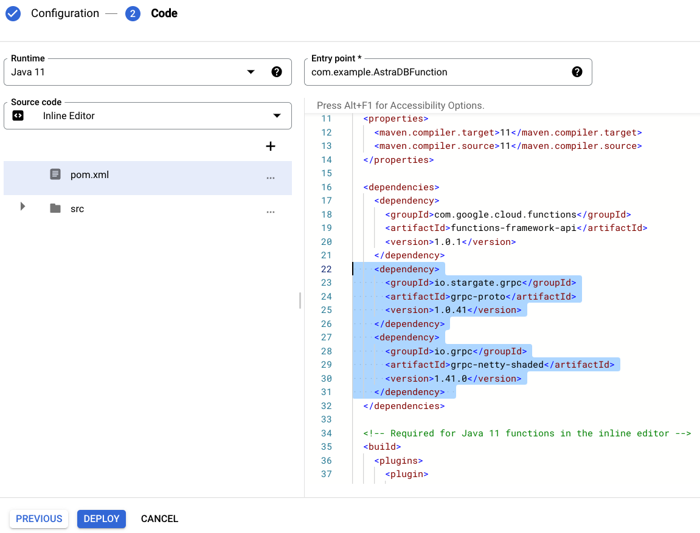
Task: Click line number 22 in the editor gutter
Action: pyautogui.click(x=327, y=269)
